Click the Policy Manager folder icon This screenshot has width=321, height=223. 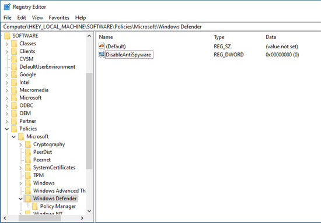click(x=35, y=206)
